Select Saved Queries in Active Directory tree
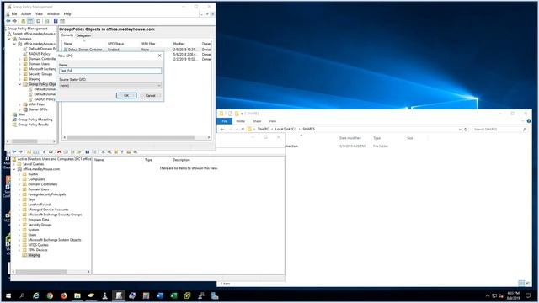This screenshot has height=303, width=539. pyautogui.click(x=33, y=164)
